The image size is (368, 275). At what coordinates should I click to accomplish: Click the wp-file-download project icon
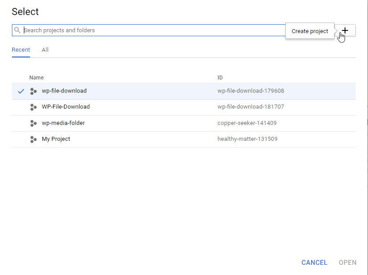(33, 91)
